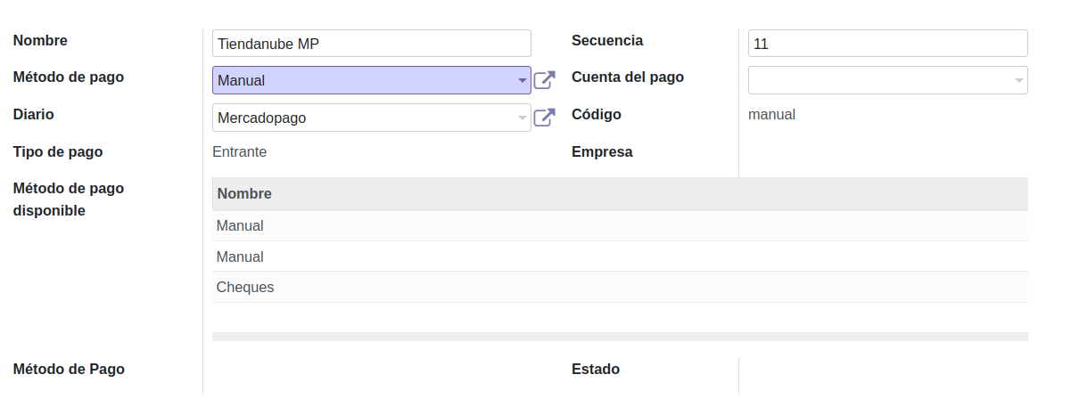Sort by the Nombre column header

pyautogui.click(x=244, y=193)
